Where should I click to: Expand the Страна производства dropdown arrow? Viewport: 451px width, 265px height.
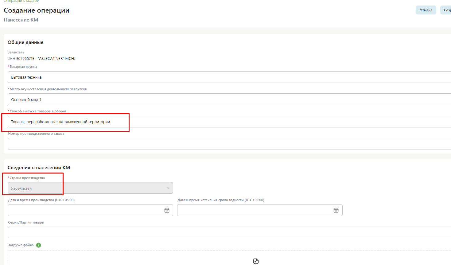click(168, 188)
